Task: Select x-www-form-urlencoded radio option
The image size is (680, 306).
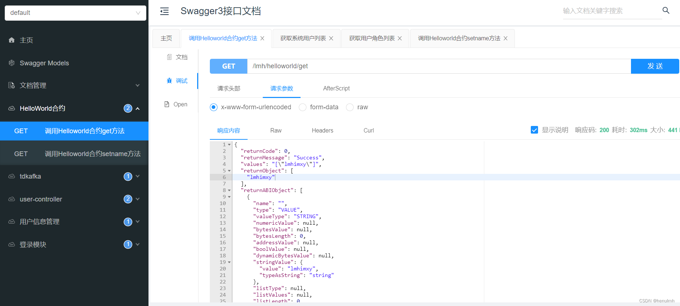Action: coord(213,107)
